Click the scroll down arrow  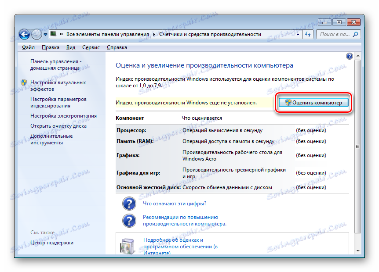click(x=358, y=251)
